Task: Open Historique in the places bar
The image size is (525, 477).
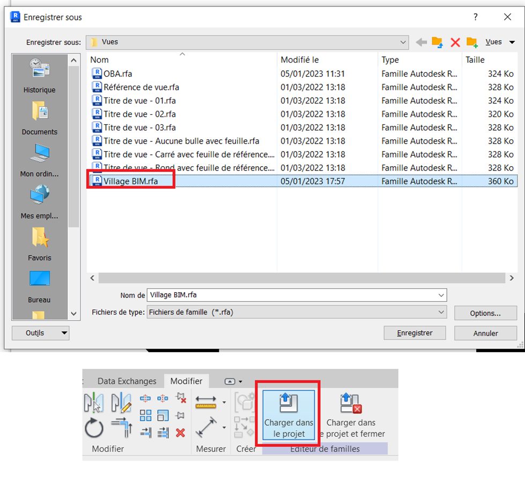Action: pos(40,76)
